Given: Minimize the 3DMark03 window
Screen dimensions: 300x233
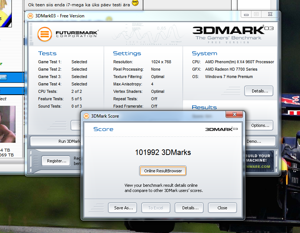Looking at the screenshot, I should click(246, 14).
